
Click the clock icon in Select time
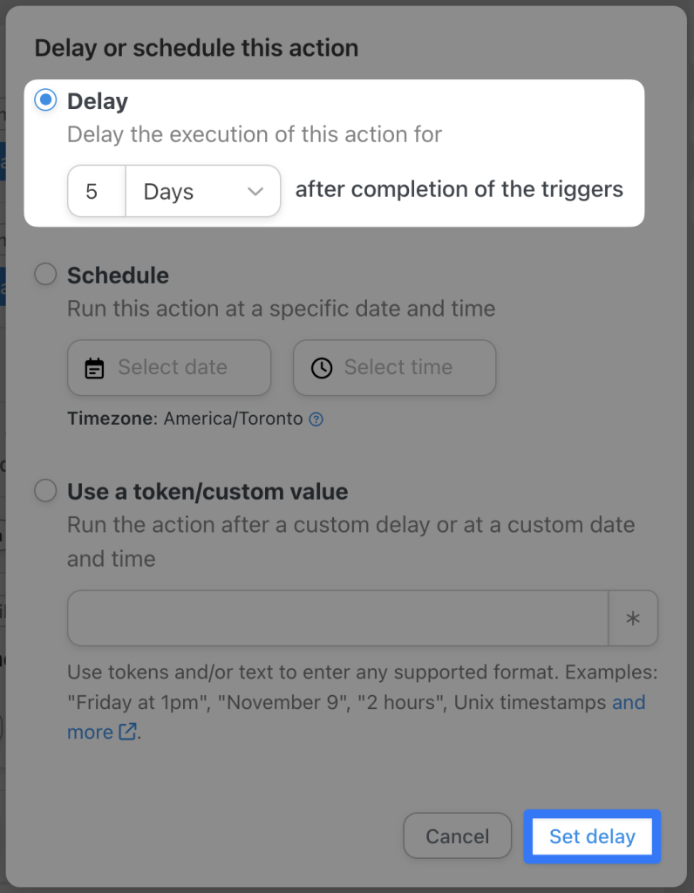[x=322, y=367]
